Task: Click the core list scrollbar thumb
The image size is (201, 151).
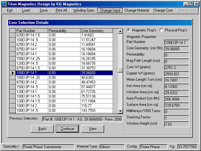Action: coord(120,70)
